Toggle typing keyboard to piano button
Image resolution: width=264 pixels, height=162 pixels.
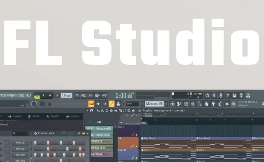pyautogui.click(x=91, y=104)
